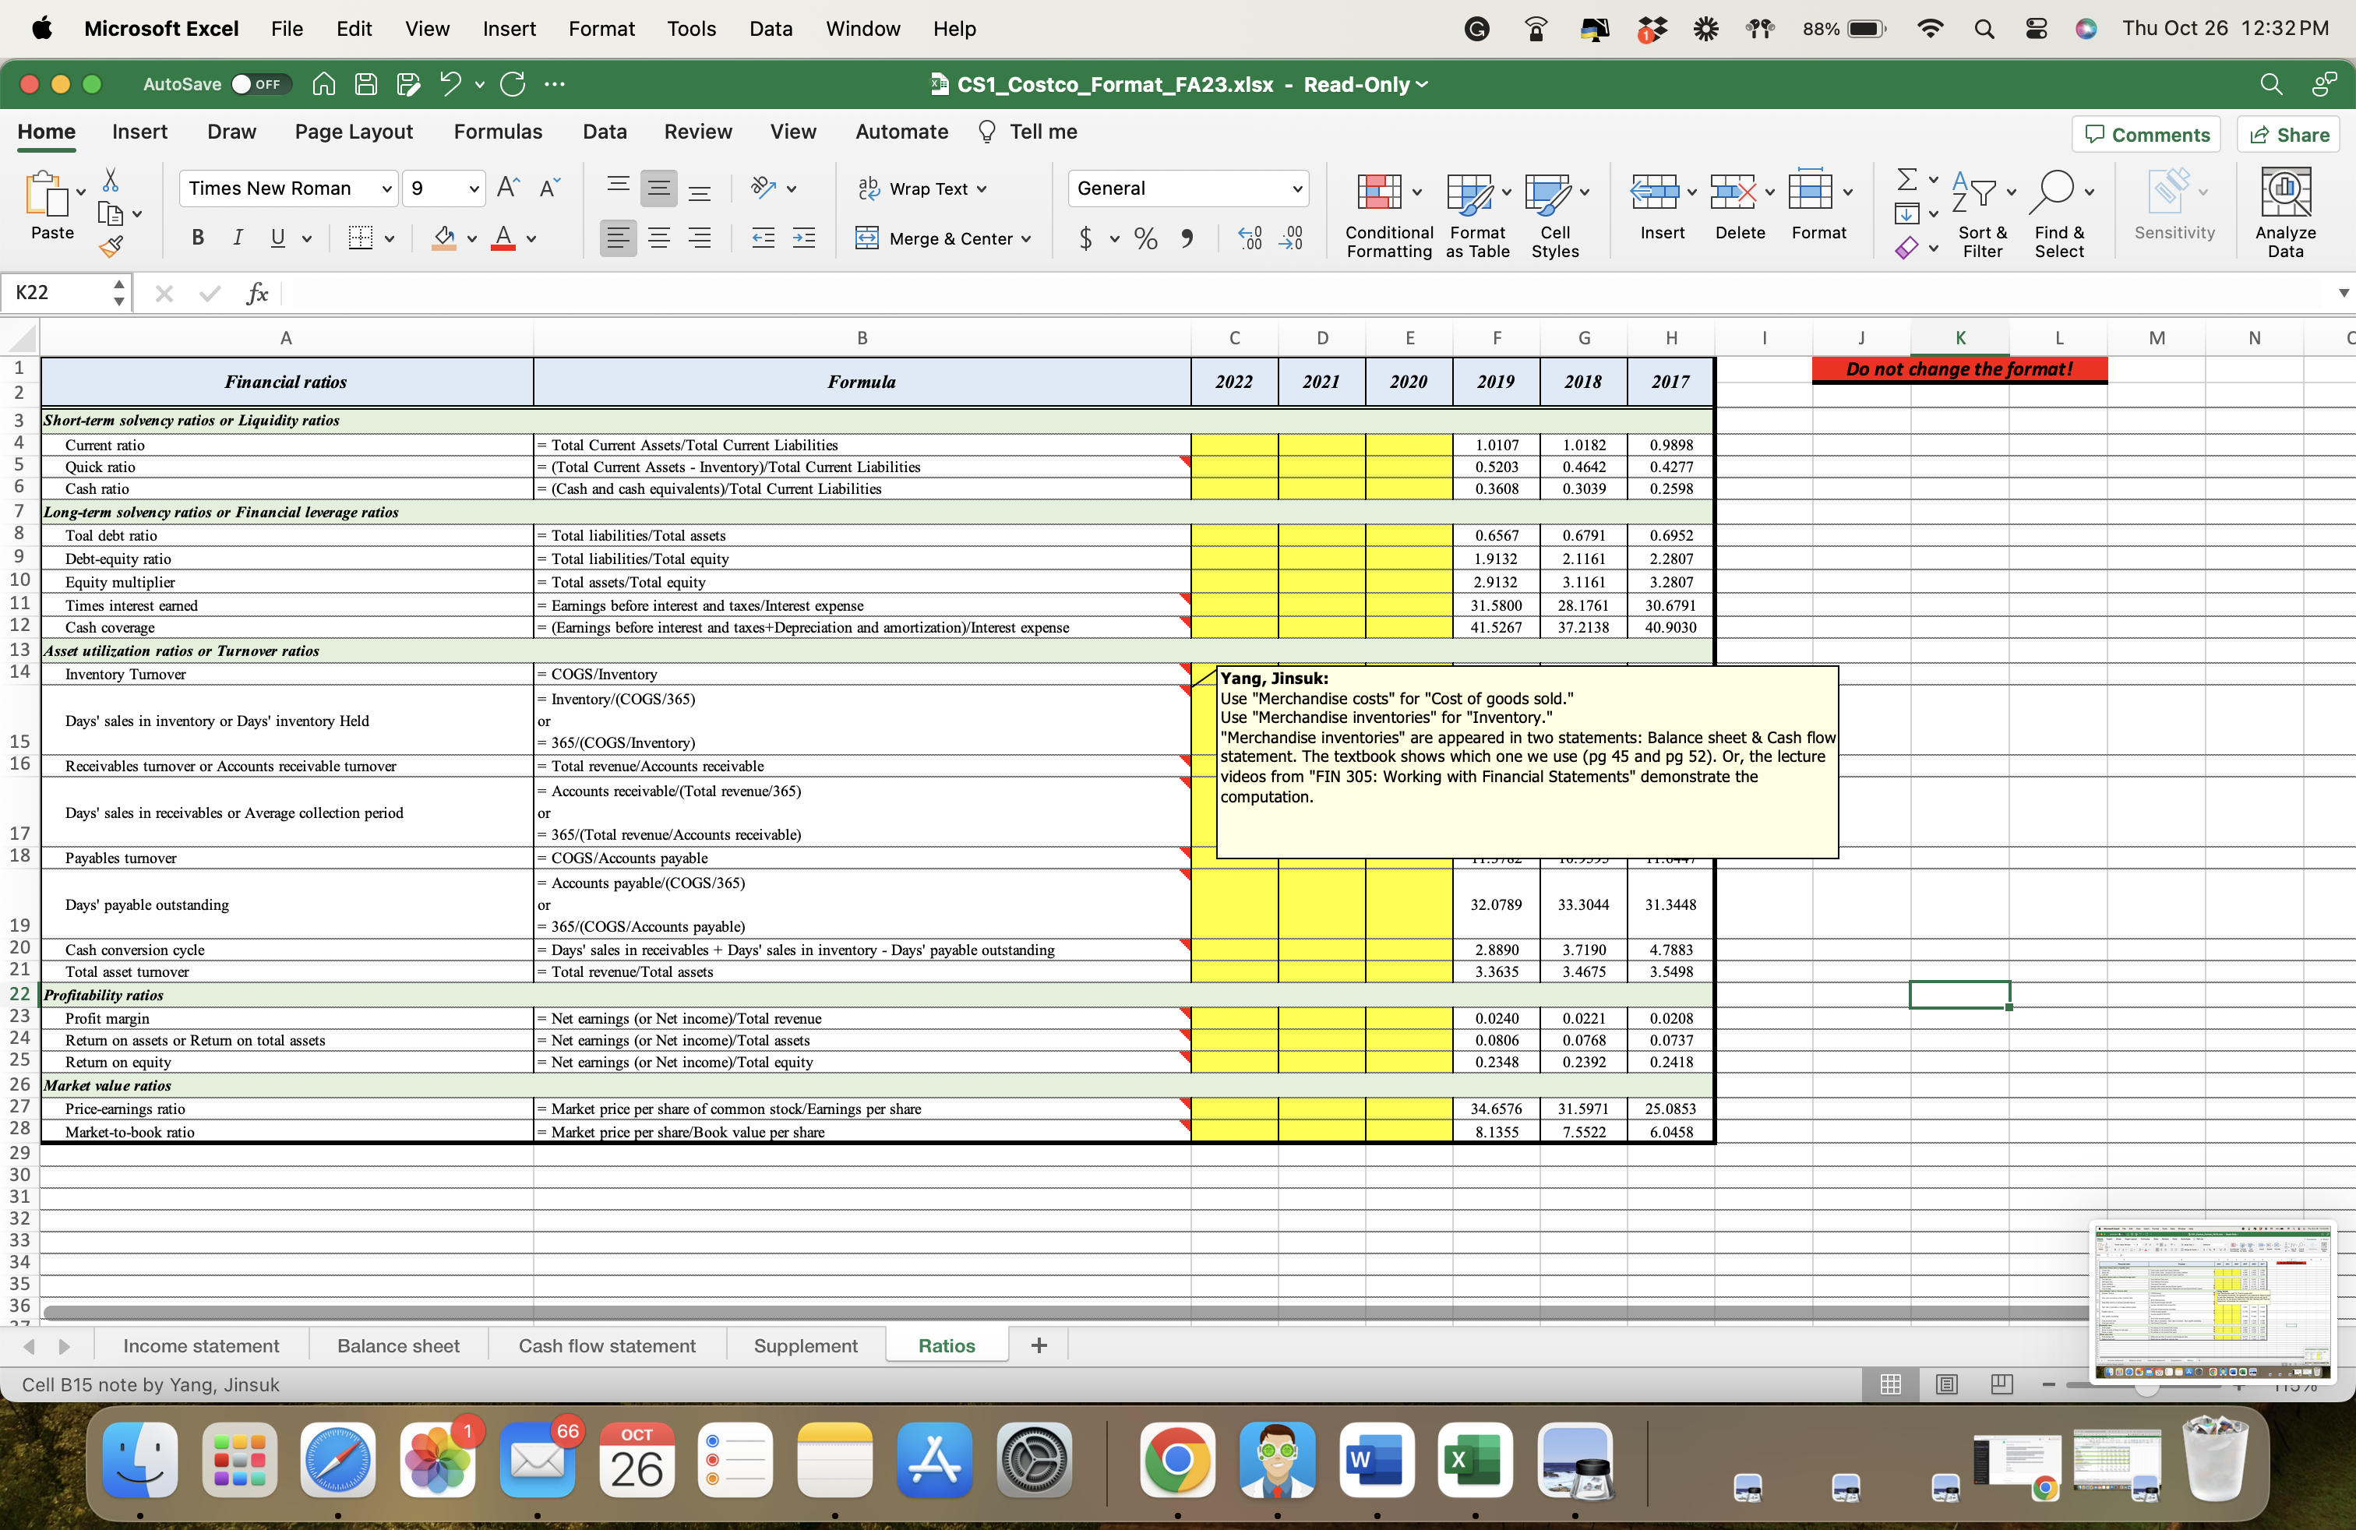This screenshot has width=2356, height=1530.
Task: Click Decrease Font Size icon
Action: pyautogui.click(x=550, y=187)
